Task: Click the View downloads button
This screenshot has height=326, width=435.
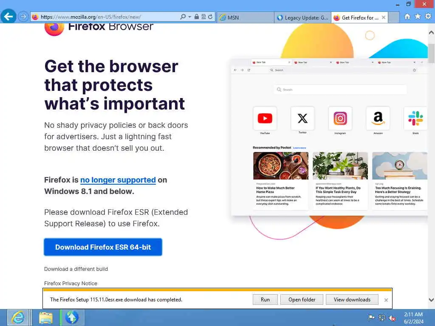Action: pos(352,300)
